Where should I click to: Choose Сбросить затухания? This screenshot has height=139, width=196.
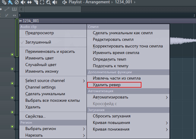click(128, 116)
